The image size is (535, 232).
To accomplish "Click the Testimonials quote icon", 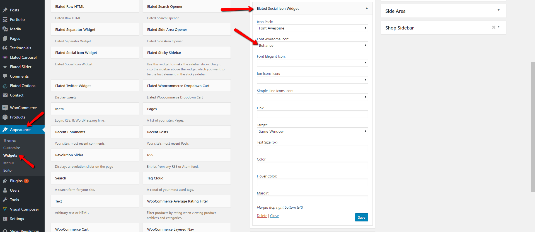I will (5, 48).
